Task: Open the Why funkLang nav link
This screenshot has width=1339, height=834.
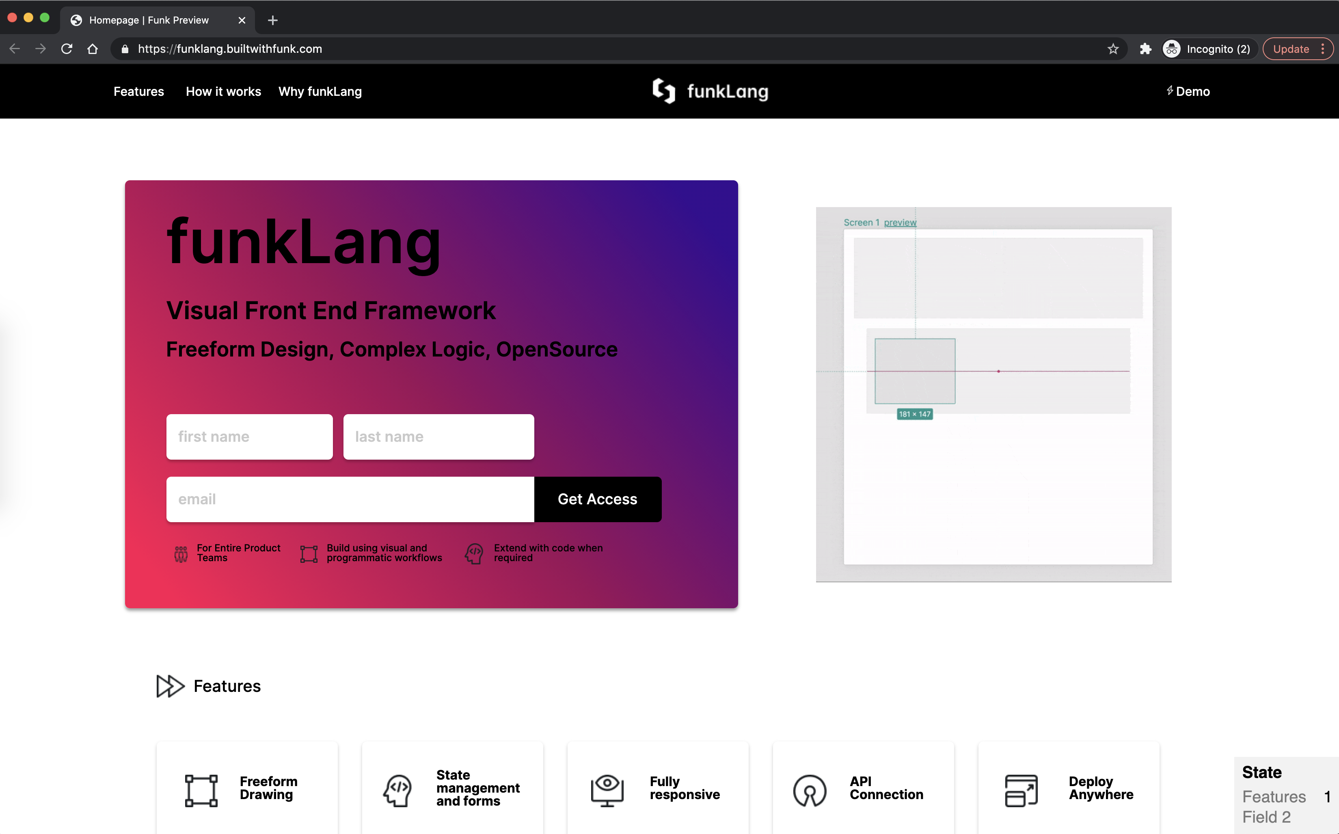Action: click(320, 92)
